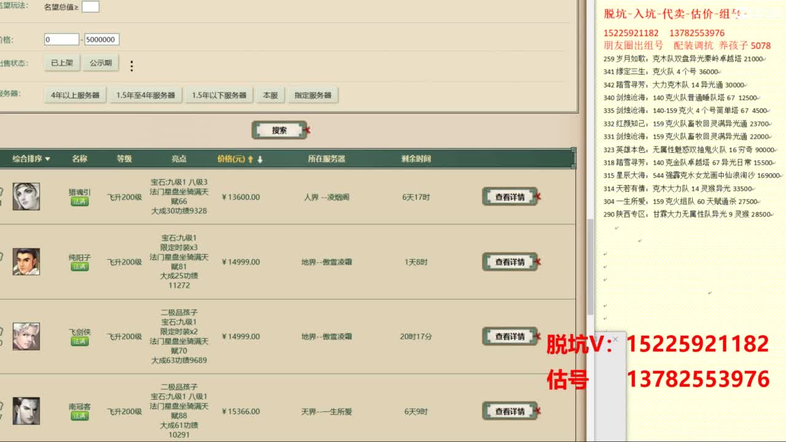
Task: Open the three-dot more options icon
Action: click(x=131, y=66)
